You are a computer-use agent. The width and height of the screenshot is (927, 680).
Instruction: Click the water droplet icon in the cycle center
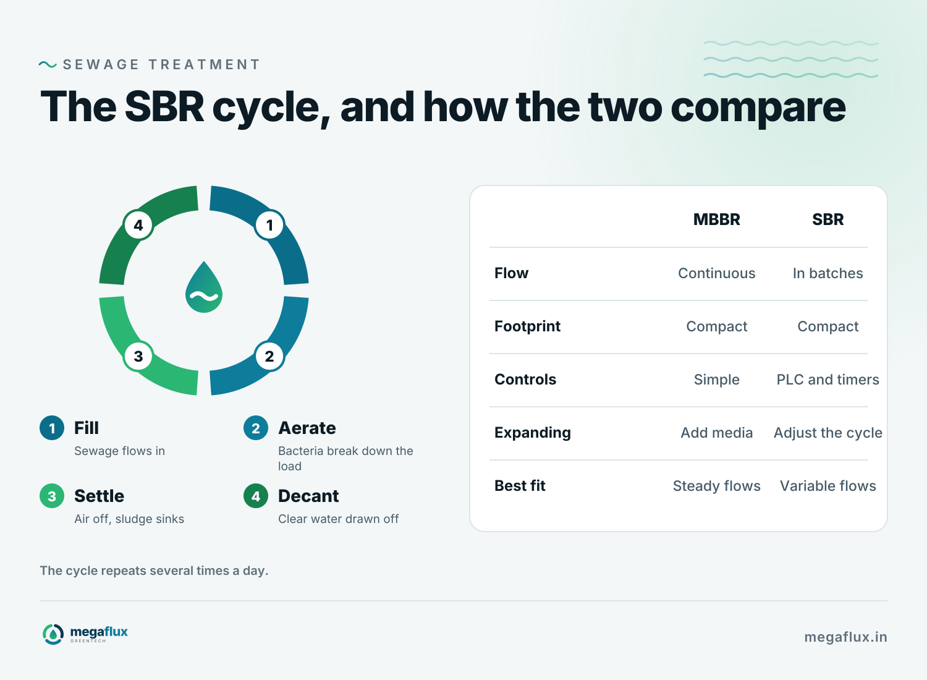204,287
